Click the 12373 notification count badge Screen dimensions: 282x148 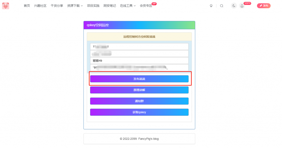(x=247, y=3)
